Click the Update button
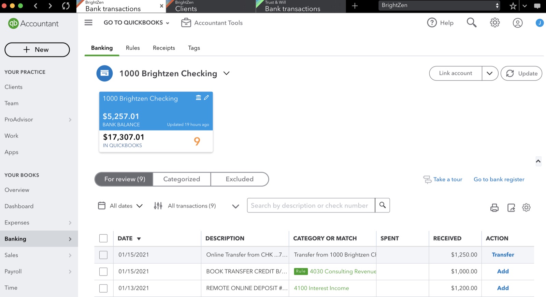 click(521, 73)
